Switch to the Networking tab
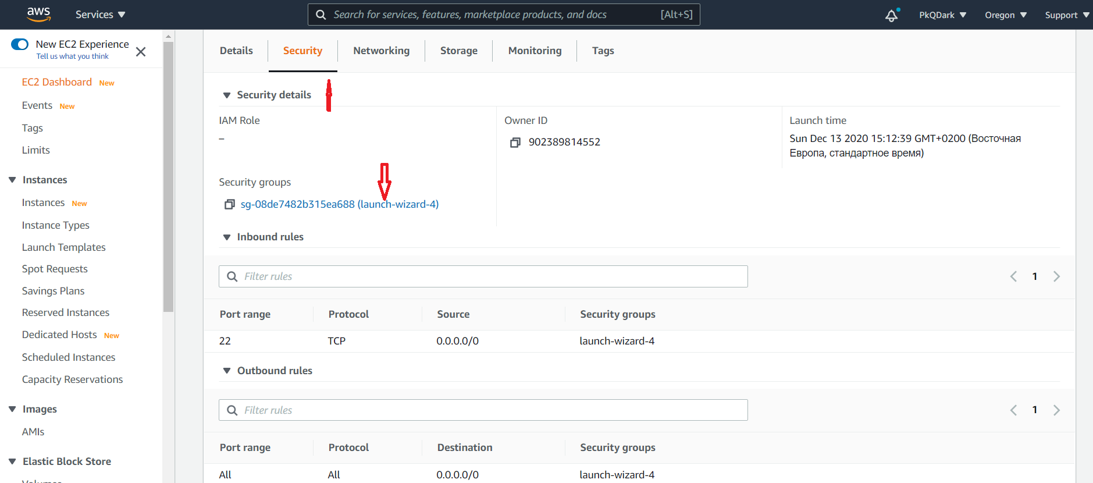The width and height of the screenshot is (1093, 483). pyautogui.click(x=381, y=51)
